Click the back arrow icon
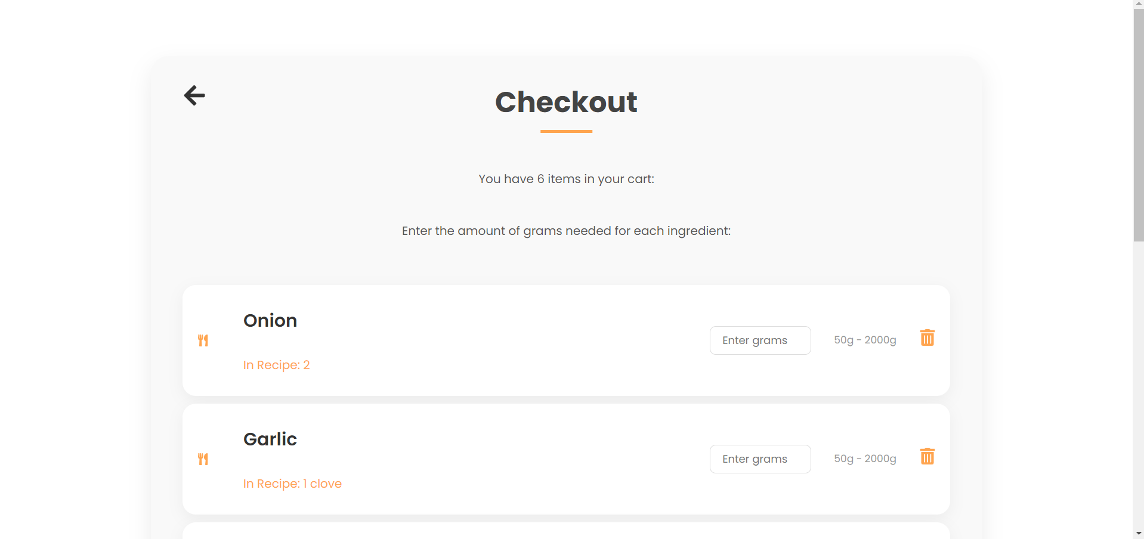Viewport: 1144px width, 539px height. (x=194, y=95)
